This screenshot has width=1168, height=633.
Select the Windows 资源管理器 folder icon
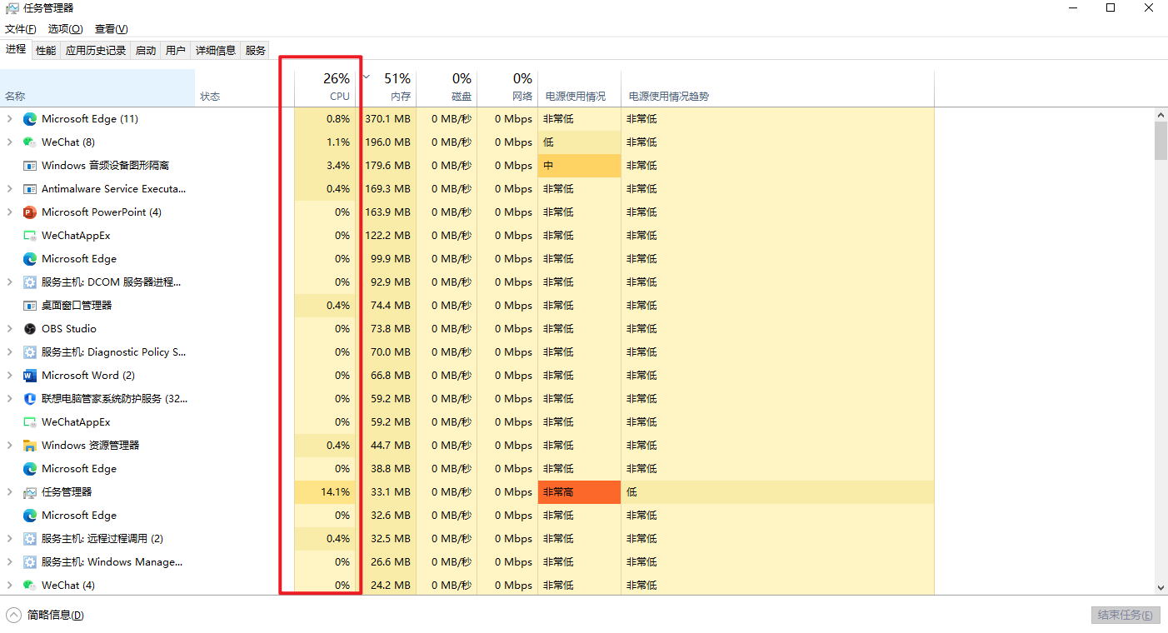(x=30, y=446)
